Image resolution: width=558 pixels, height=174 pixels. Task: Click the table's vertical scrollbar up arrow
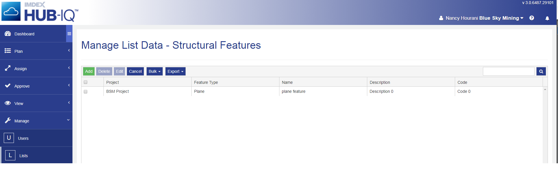click(x=545, y=90)
